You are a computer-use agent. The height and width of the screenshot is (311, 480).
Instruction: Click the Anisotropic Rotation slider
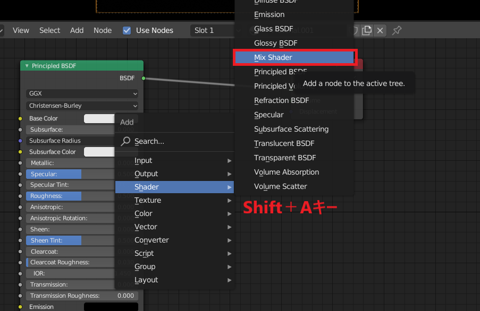point(70,218)
